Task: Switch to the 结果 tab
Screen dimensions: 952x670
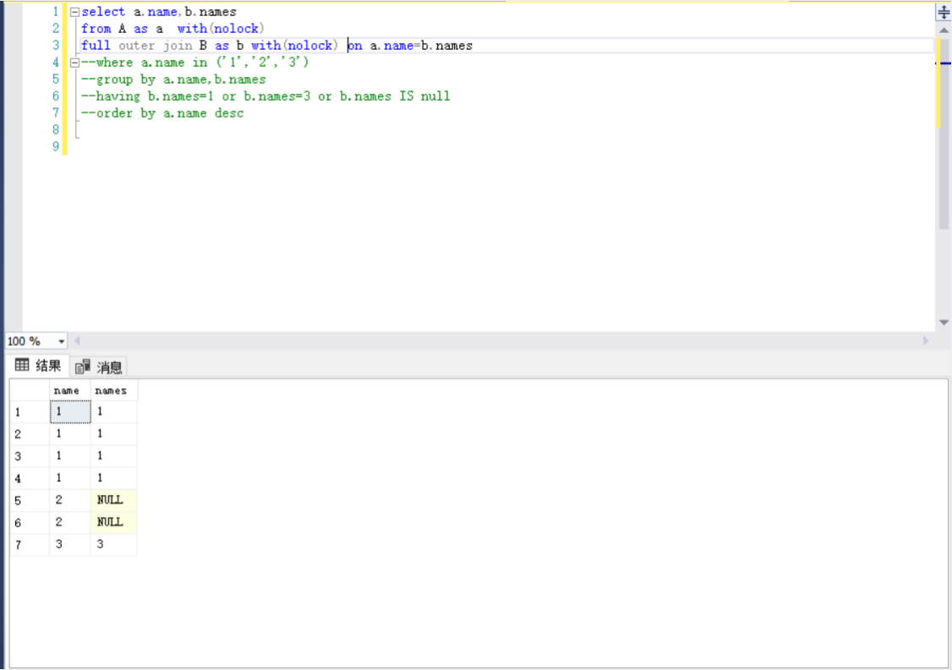Action: tap(38, 365)
